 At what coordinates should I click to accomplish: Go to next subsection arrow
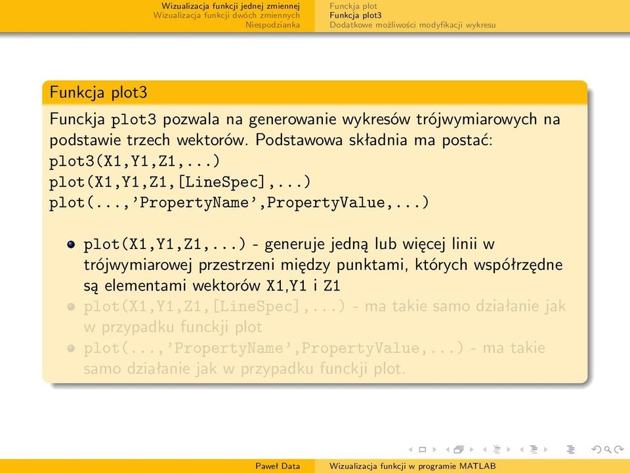coord(509,449)
